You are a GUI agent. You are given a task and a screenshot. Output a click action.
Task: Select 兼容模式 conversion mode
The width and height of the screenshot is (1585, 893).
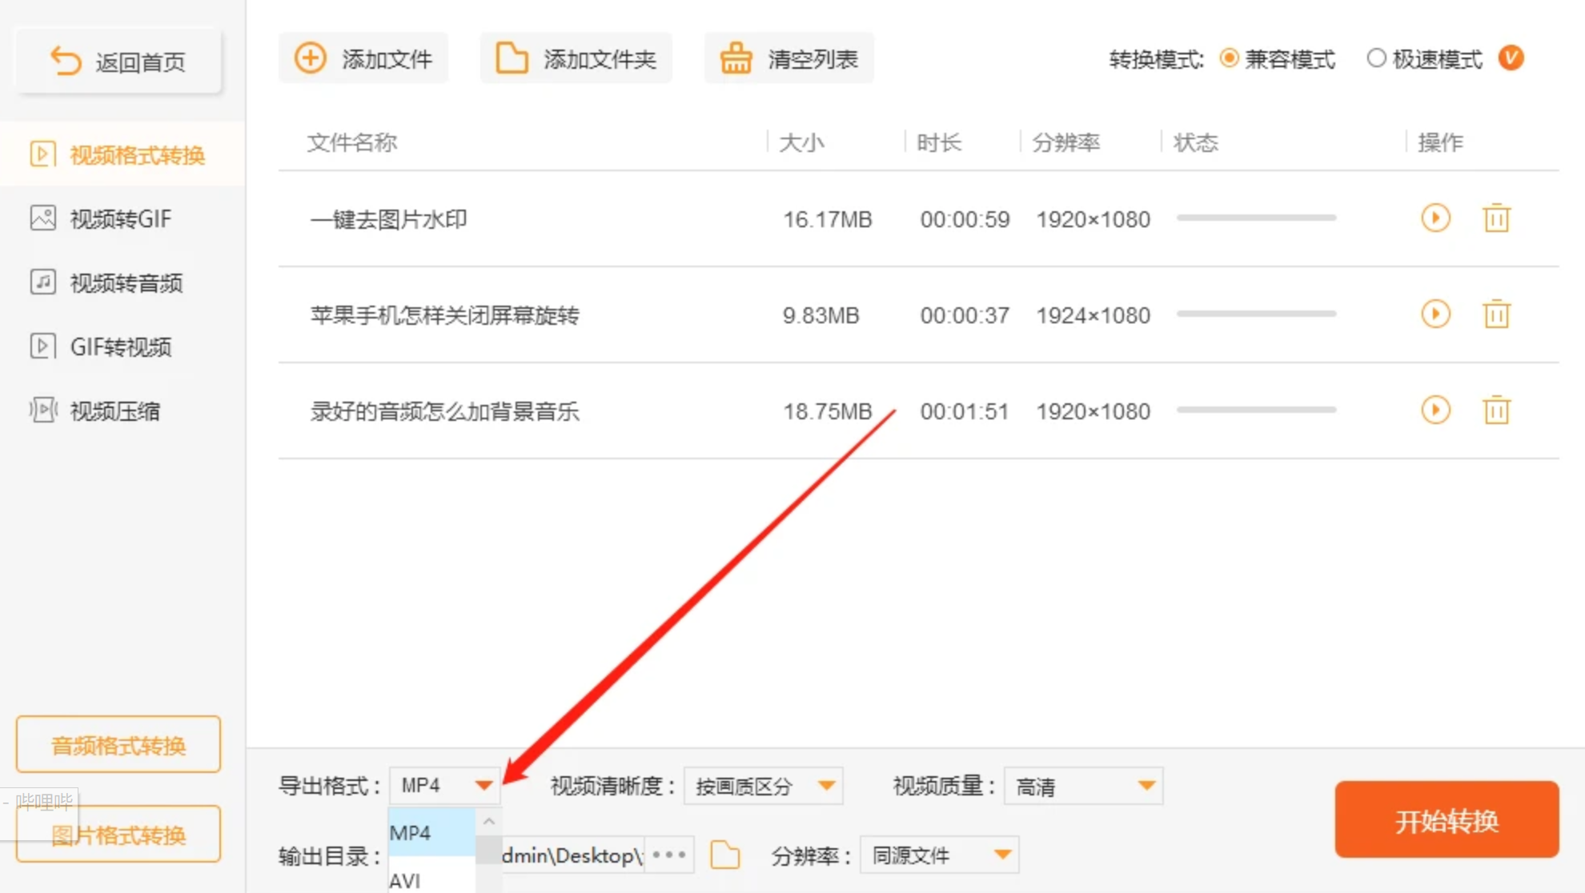[1278, 59]
